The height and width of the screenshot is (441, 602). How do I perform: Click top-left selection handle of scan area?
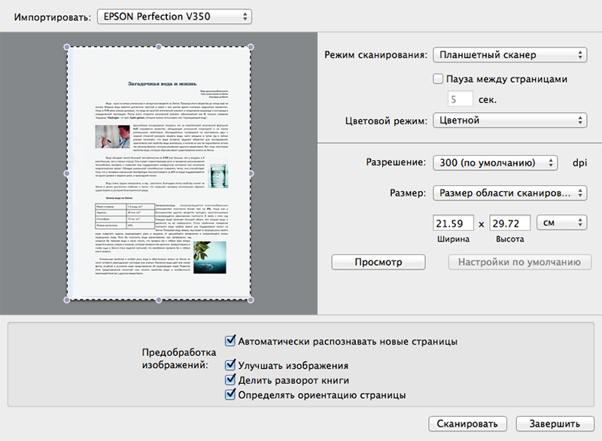coord(67,47)
